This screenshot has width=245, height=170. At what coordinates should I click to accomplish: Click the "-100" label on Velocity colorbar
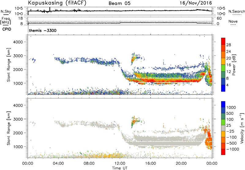point(232,137)
